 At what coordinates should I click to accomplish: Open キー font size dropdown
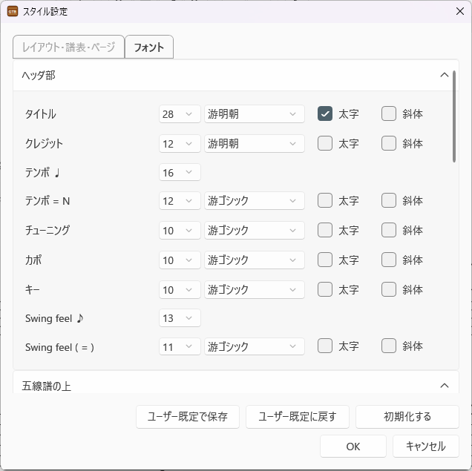pos(180,289)
